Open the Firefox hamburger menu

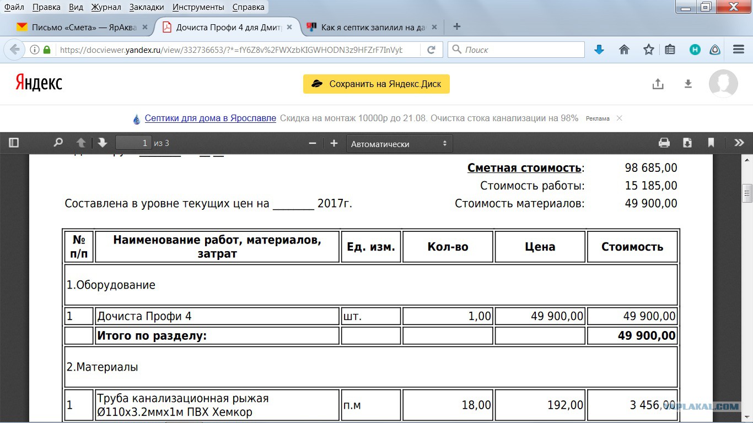739,50
